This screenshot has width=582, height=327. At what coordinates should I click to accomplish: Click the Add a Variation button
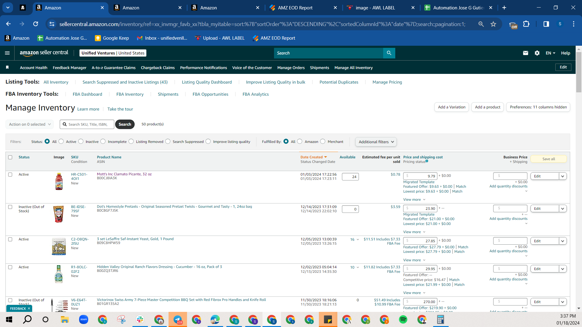tap(452, 107)
